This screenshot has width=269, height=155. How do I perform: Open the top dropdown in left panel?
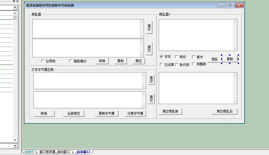(x=15, y=7)
